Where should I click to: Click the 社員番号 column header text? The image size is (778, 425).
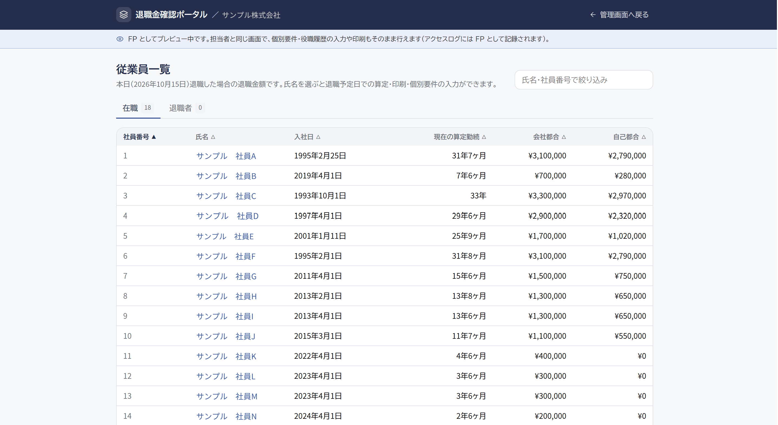(x=136, y=137)
